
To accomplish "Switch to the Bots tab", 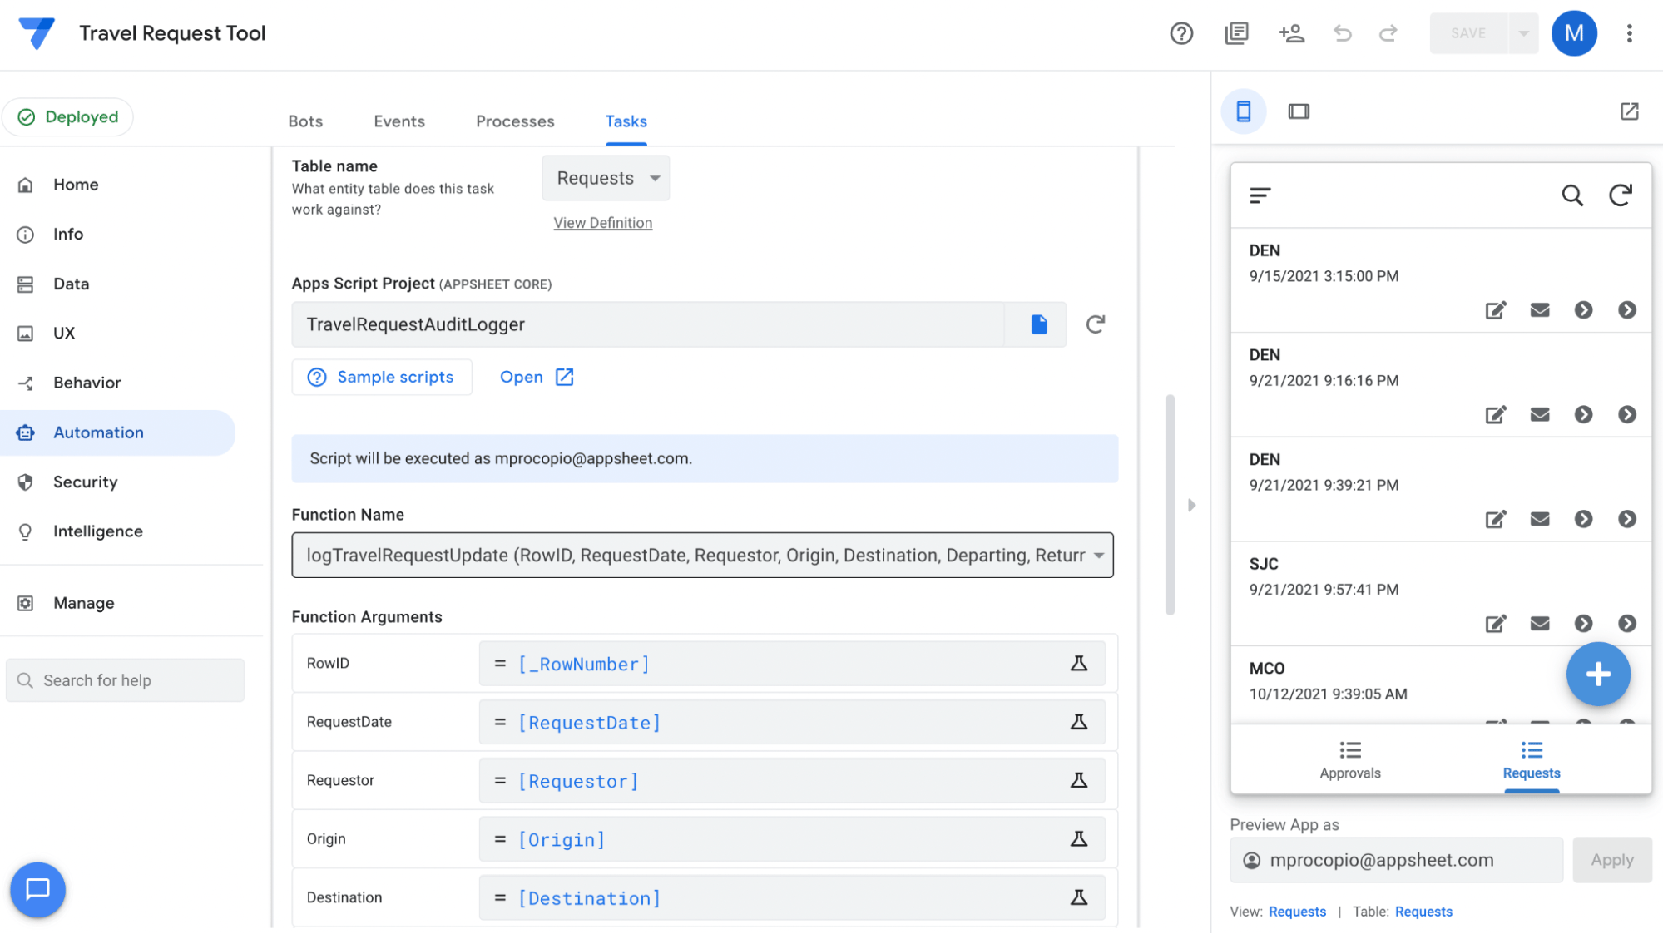I will [305, 121].
